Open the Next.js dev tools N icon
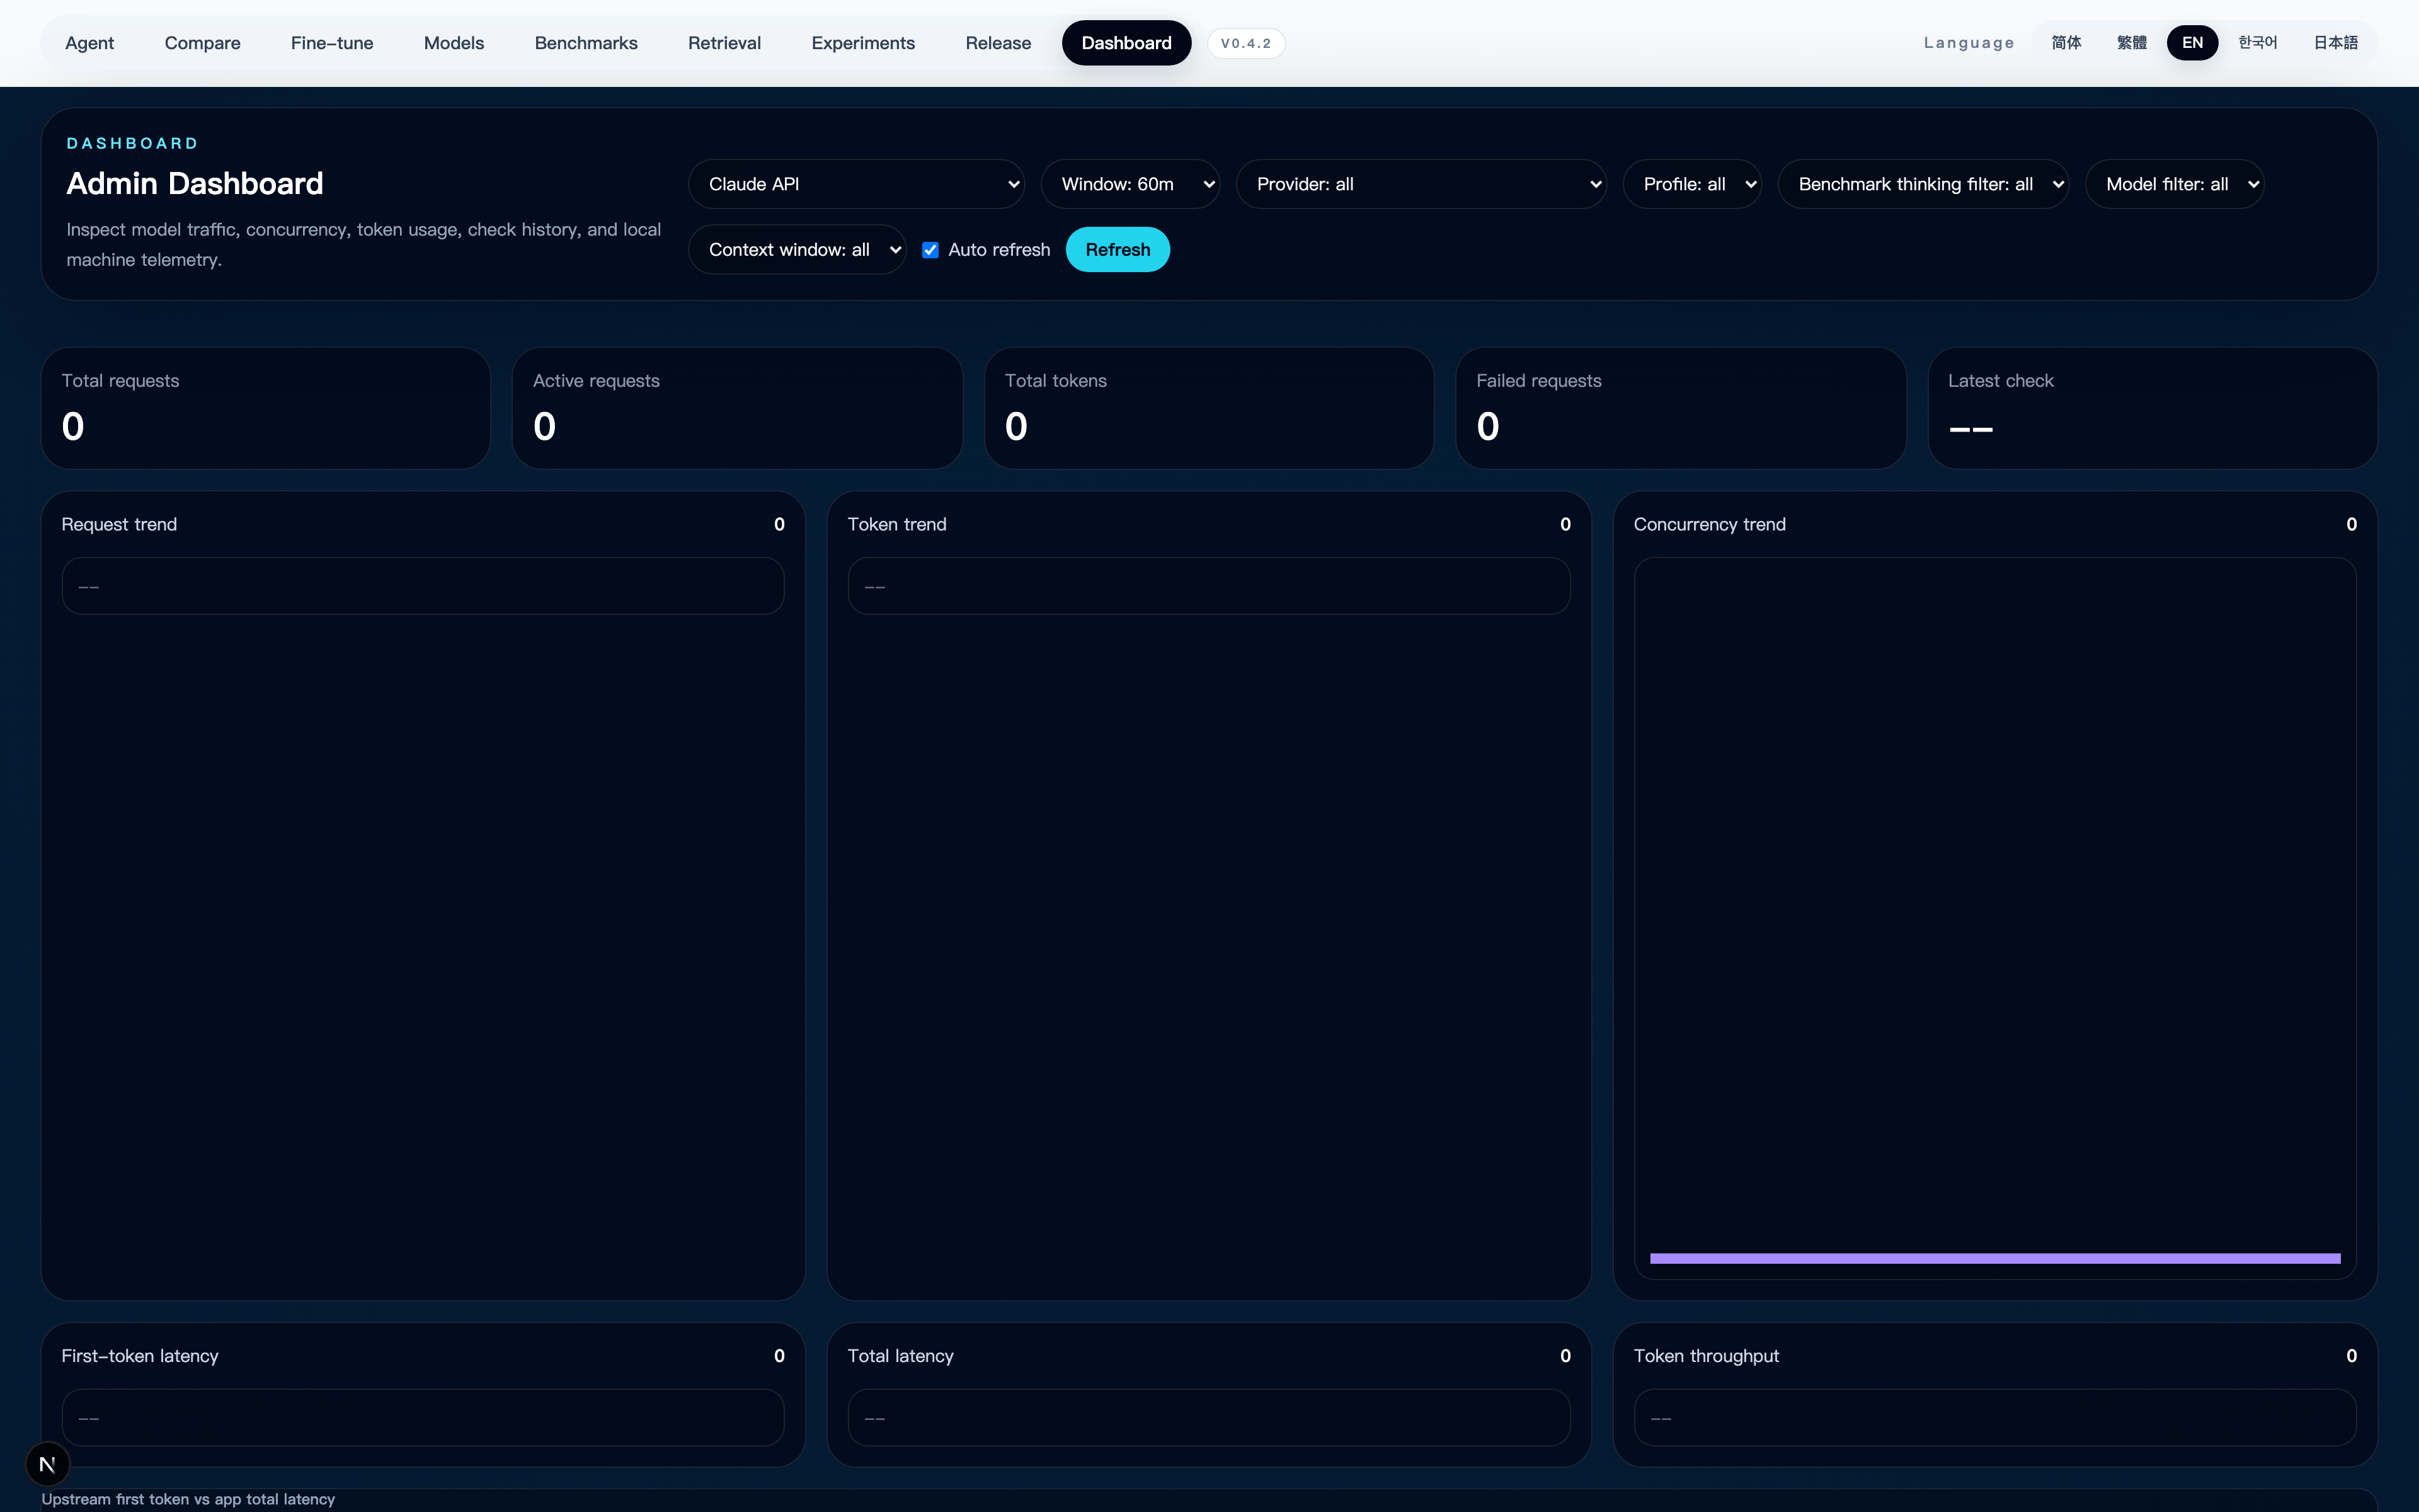The image size is (2419, 1512). [47, 1464]
